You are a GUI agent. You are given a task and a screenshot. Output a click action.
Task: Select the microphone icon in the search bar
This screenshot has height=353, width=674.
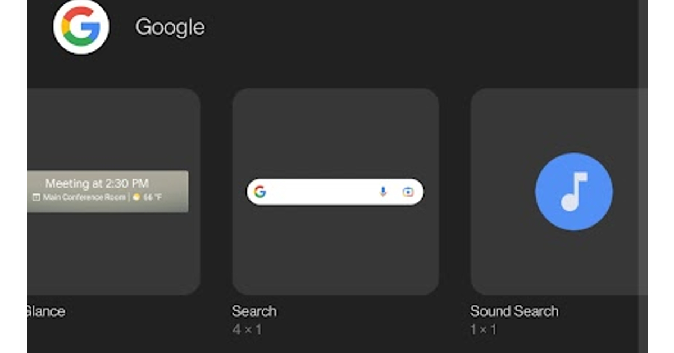coord(382,192)
